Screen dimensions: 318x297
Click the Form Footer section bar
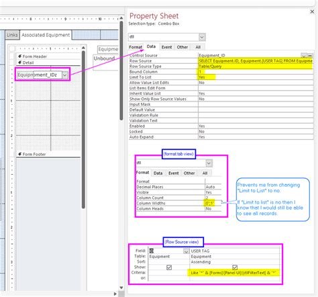(48, 155)
